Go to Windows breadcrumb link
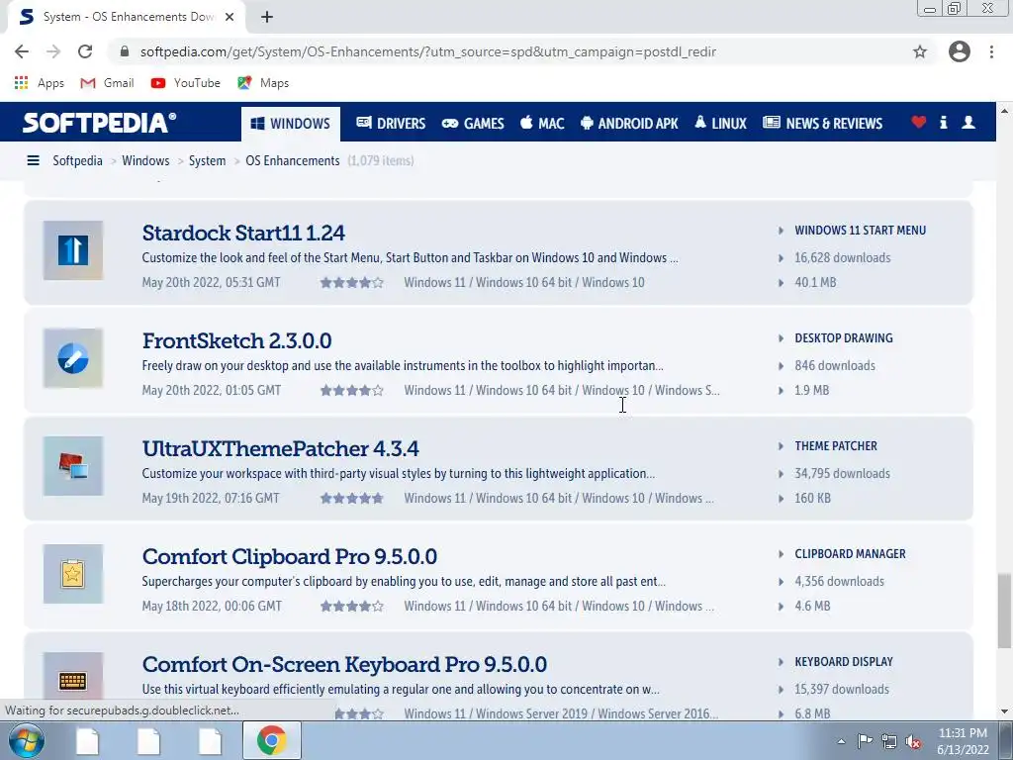 [x=145, y=160]
